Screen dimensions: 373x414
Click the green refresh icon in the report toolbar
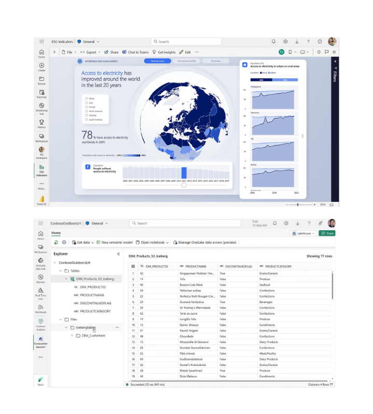(x=281, y=52)
